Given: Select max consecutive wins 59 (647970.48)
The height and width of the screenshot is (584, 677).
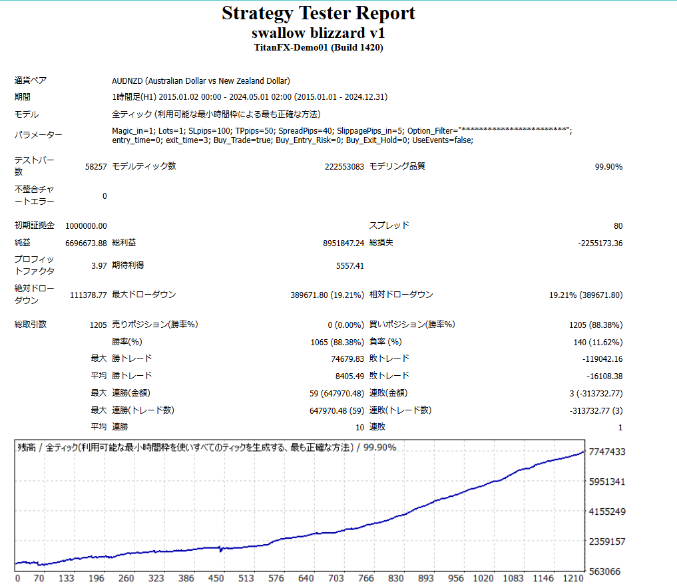Looking at the screenshot, I should pyautogui.click(x=336, y=393).
